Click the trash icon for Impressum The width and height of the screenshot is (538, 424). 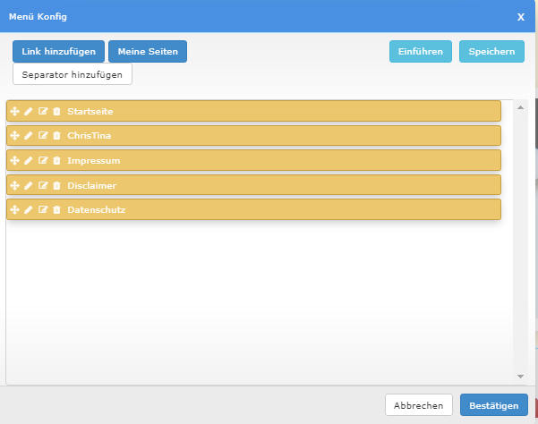click(56, 161)
